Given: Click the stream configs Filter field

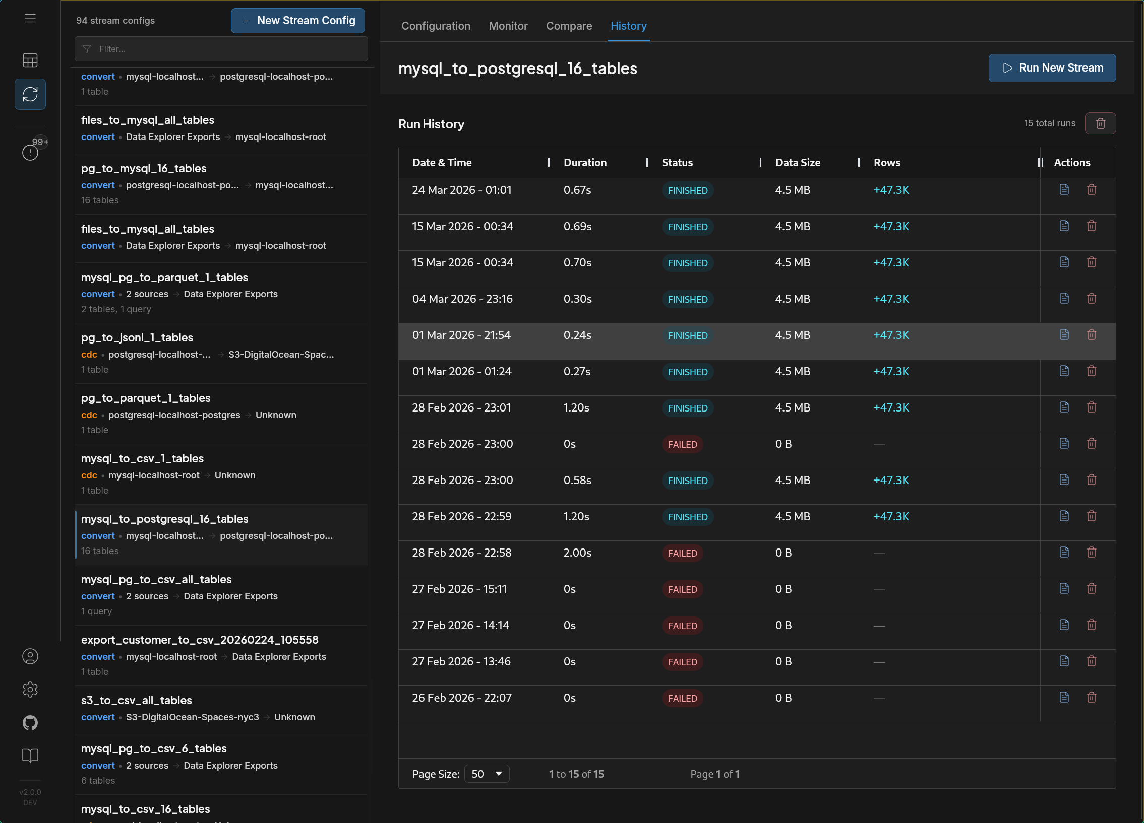Looking at the screenshot, I should tap(221, 49).
